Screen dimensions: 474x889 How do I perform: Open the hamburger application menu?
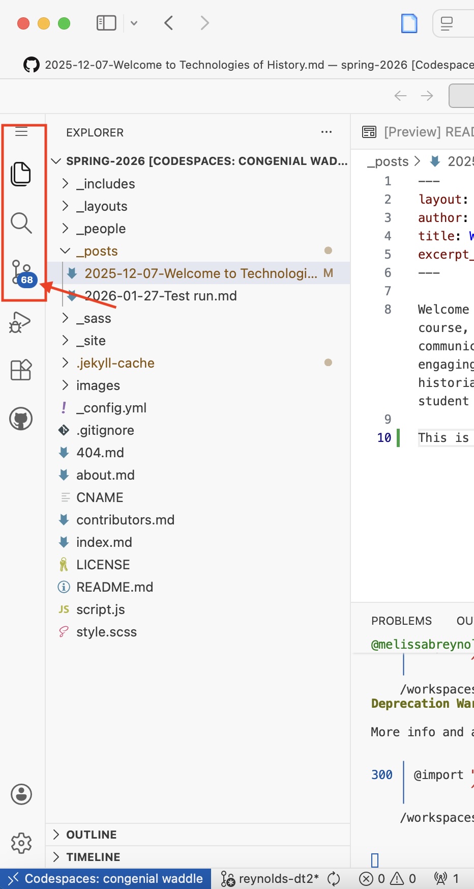pos(21,132)
